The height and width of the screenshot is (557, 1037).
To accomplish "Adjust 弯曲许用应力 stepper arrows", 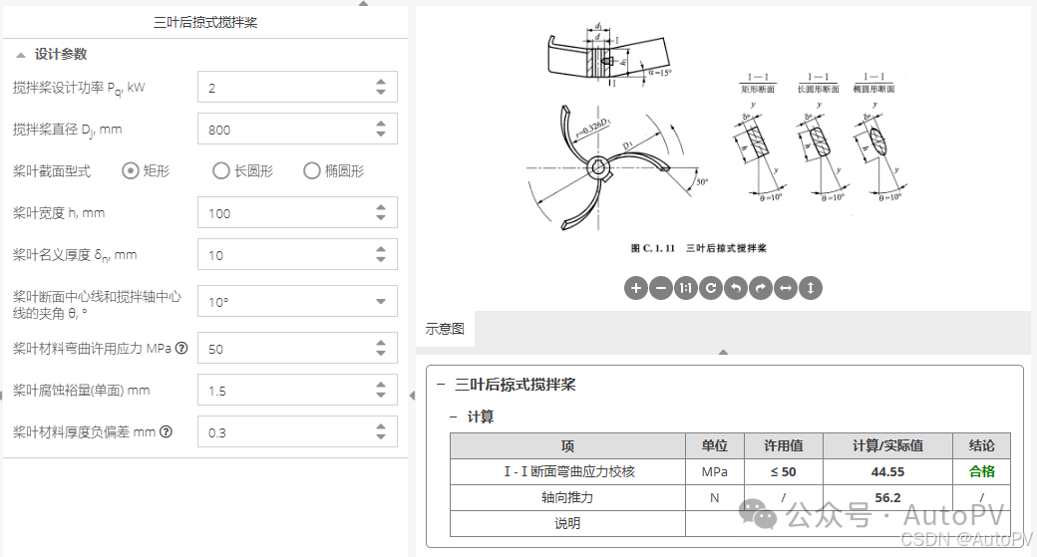I will (x=380, y=348).
